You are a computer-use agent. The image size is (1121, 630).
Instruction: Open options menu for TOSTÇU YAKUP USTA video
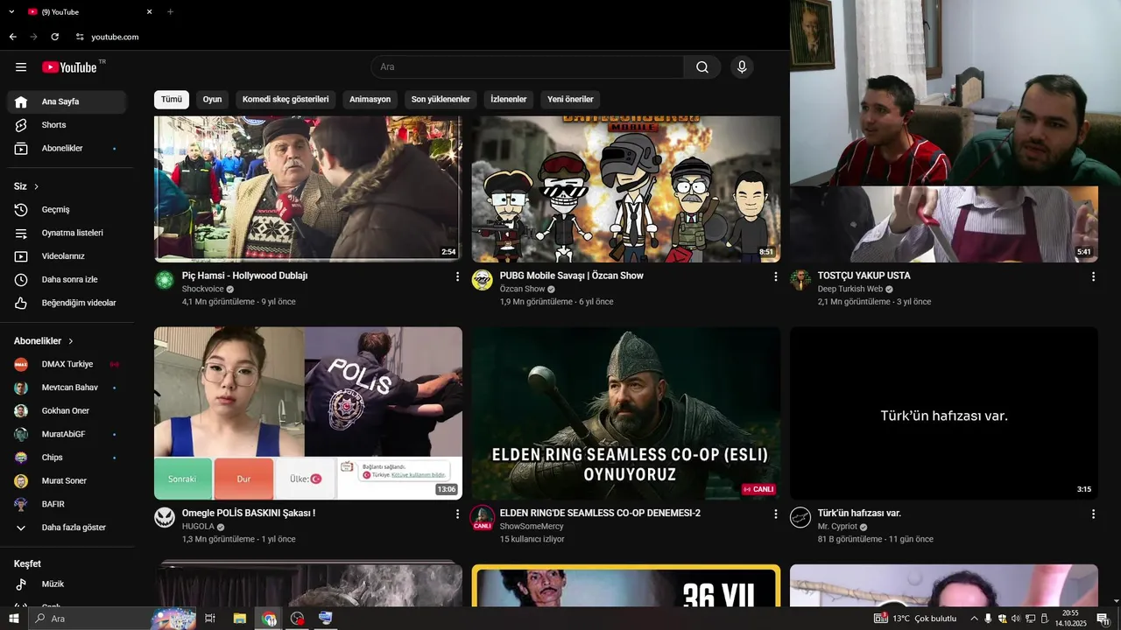tap(1093, 276)
